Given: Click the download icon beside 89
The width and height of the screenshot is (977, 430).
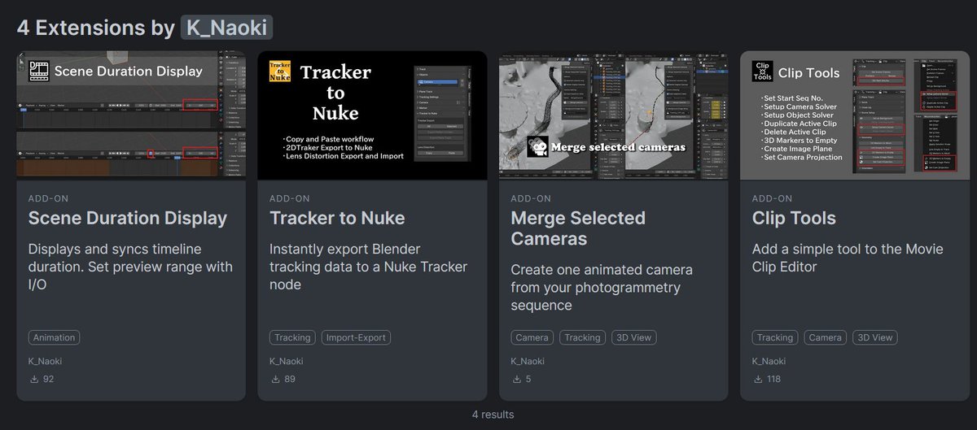Looking at the screenshot, I should [275, 379].
